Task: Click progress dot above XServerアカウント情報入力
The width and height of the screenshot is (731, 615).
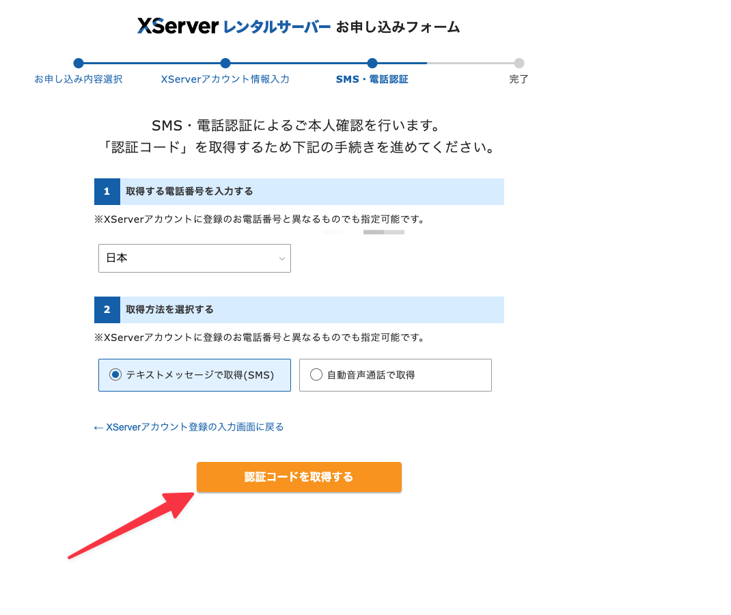Action: click(x=225, y=63)
